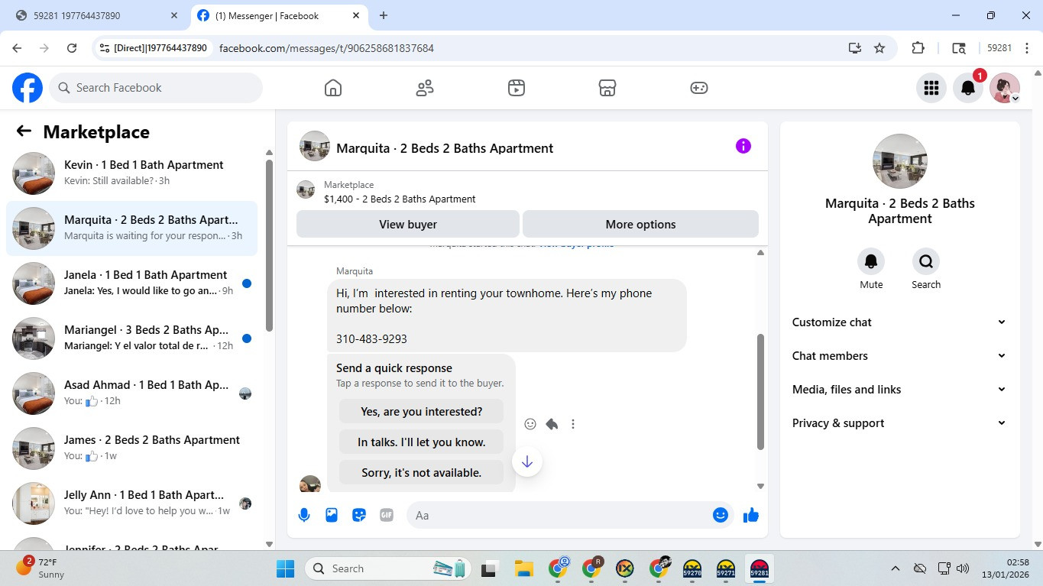React to message with smiley icon
The width and height of the screenshot is (1043, 586).
click(530, 424)
